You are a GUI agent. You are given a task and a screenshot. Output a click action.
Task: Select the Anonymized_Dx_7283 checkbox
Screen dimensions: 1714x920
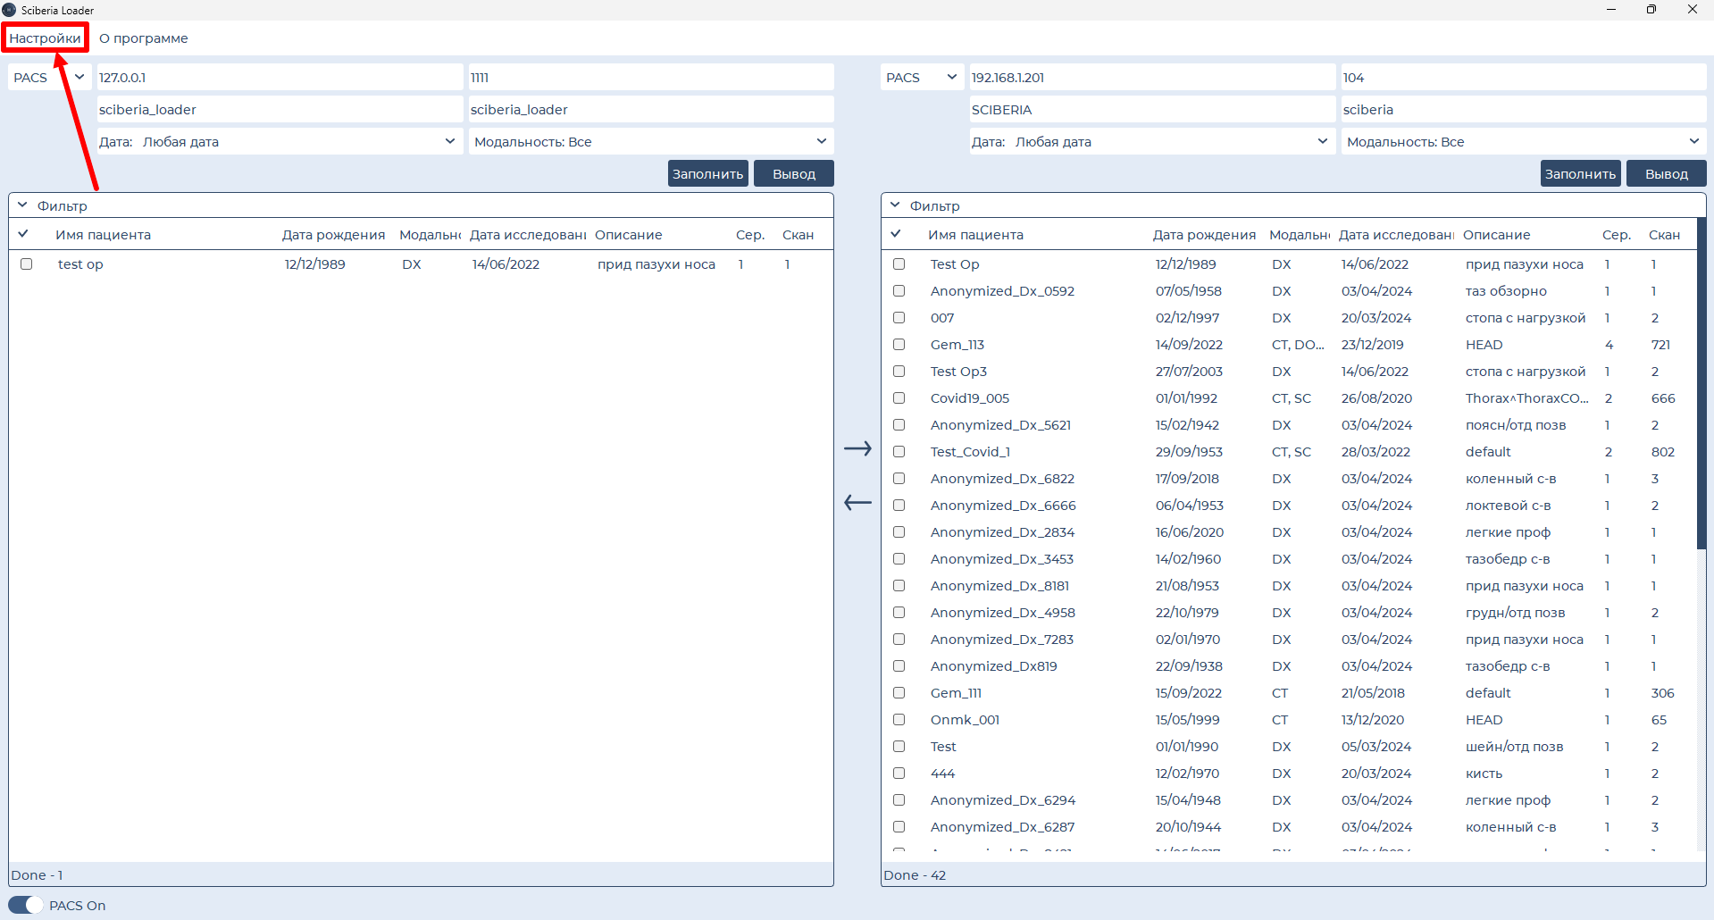899,640
